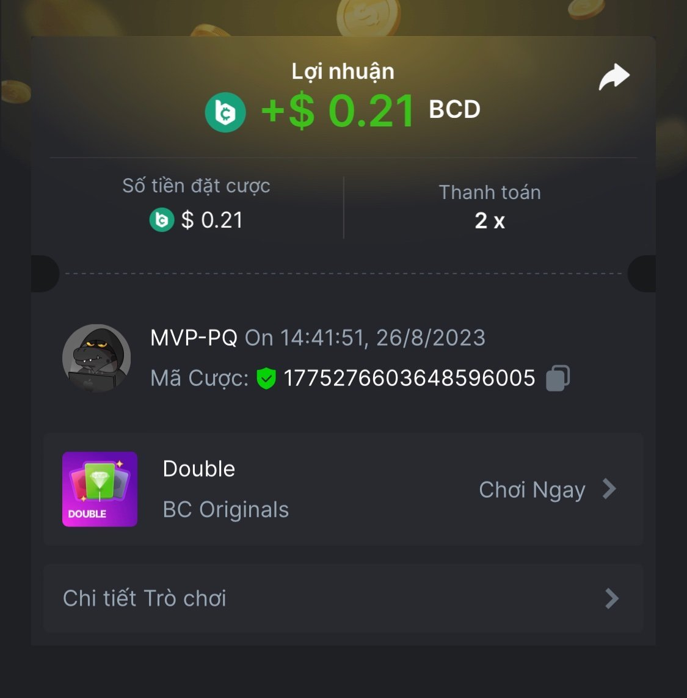Tap the $ 0.21 bet amount value
This screenshot has height=698, width=687.
pos(212,220)
